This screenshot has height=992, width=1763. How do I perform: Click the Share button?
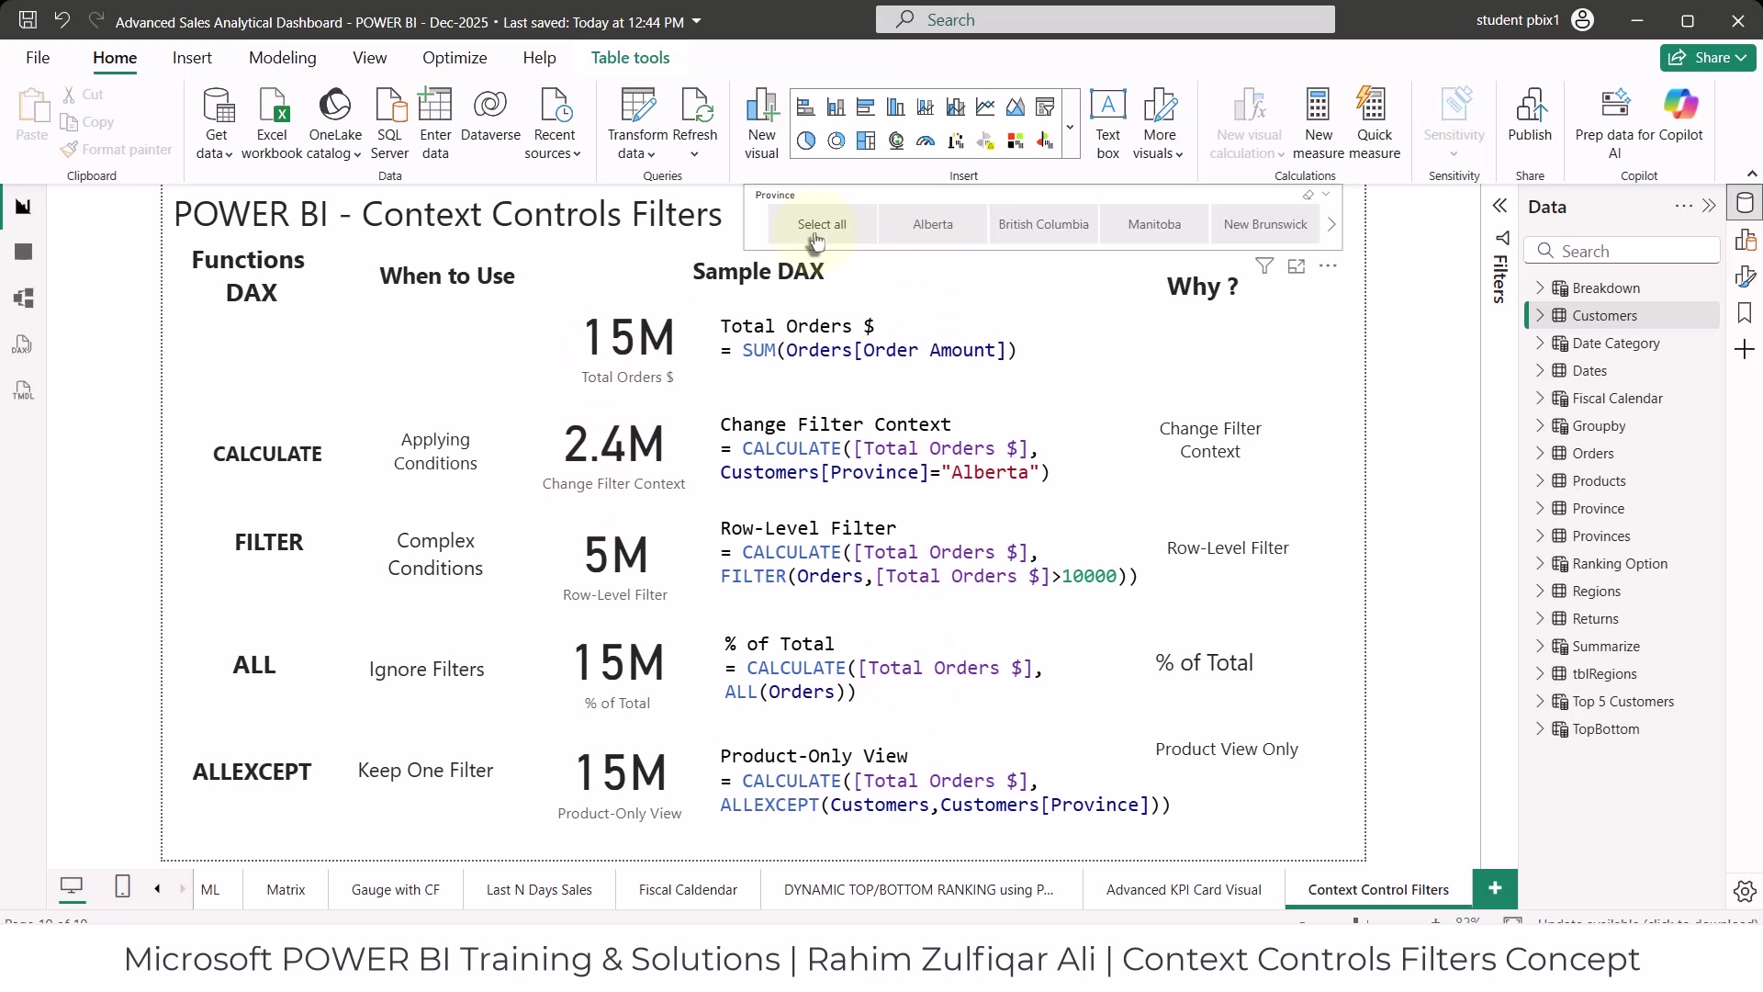(1708, 57)
